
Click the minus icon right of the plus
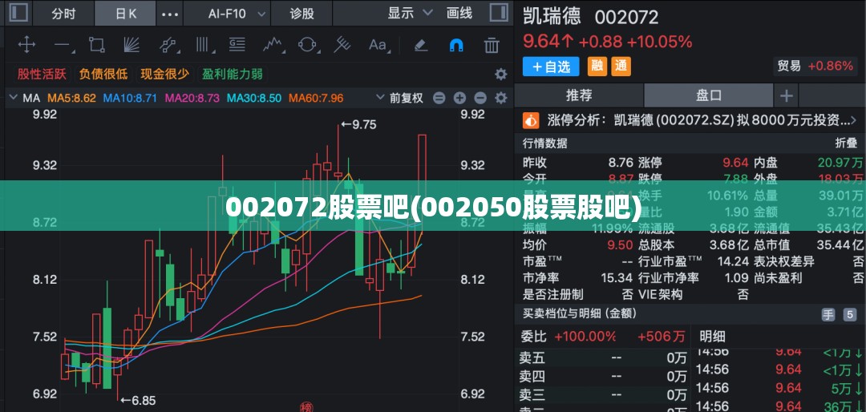tap(480, 99)
